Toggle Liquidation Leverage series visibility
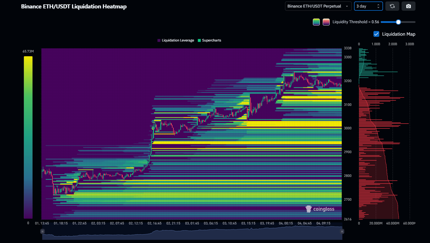 (176, 40)
